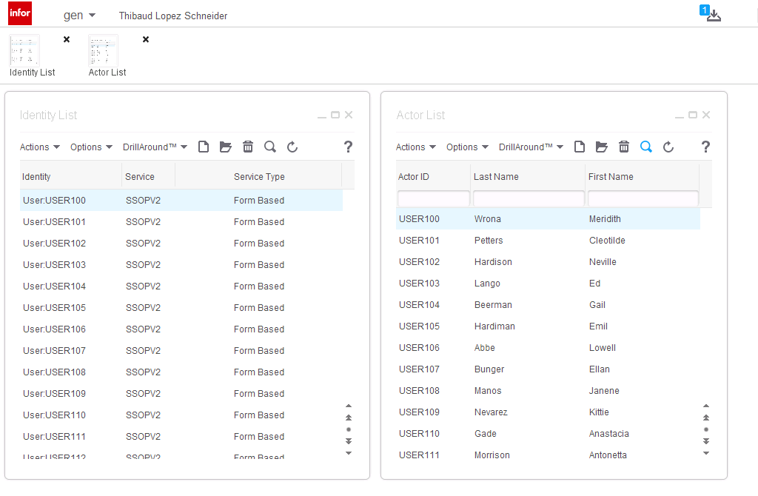758x496 pixels.
Task: Click the blue Search icon in Actor List
Action: click(646, 147)
